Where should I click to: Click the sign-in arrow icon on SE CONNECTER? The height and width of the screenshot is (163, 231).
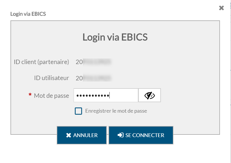click(120, 135)
